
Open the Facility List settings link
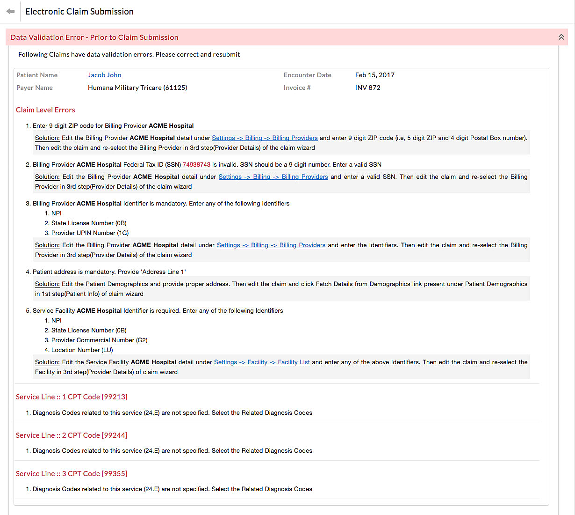point(262,362)
